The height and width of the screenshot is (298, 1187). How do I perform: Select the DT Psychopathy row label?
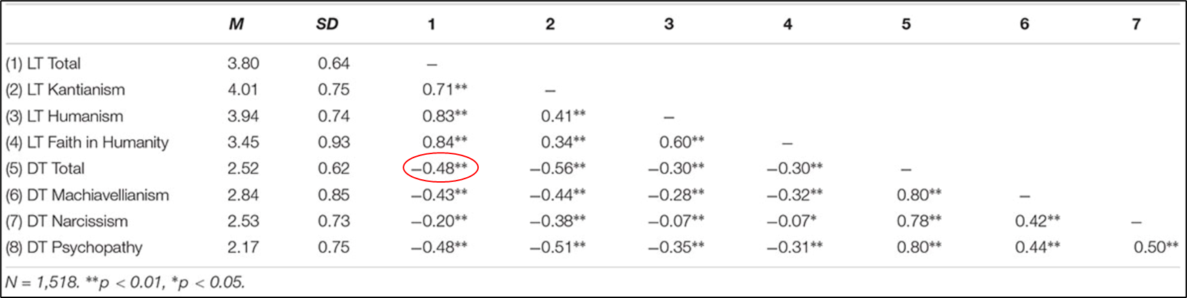coord(74,248)
